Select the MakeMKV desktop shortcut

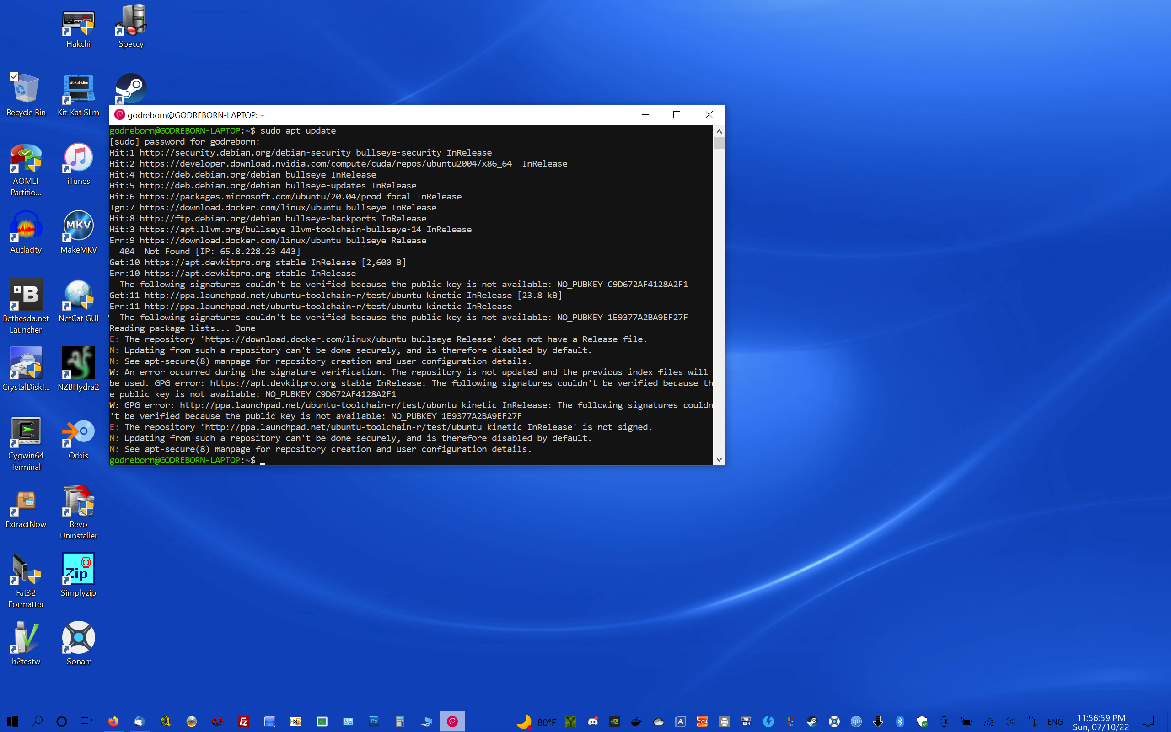(x=78, y=232)
